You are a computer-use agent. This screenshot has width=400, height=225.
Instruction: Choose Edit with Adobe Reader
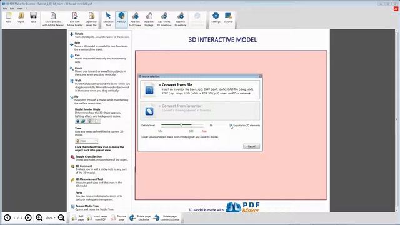click(x=75, y=19)
